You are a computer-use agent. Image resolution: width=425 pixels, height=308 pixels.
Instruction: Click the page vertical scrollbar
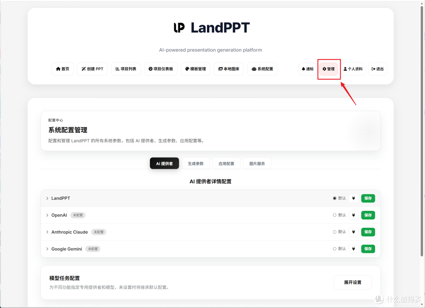click(x=422, y=130)
